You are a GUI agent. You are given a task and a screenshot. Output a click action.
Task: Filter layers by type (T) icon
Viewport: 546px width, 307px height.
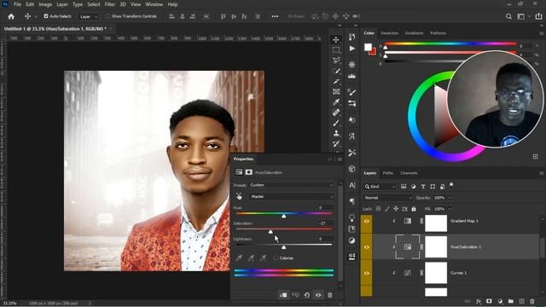point(423,187)
